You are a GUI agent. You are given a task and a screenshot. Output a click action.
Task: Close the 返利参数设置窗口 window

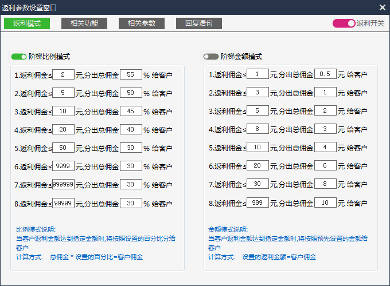point(383,7)
